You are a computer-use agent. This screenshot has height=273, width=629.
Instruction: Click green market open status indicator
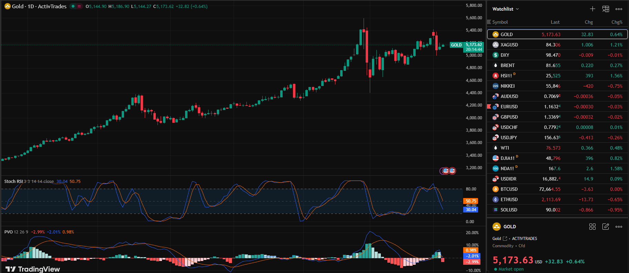[496, 269]
